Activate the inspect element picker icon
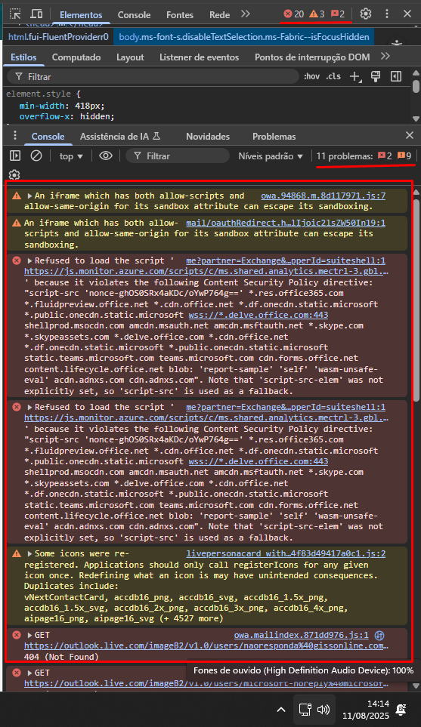421x727 pixels. click(15, 14)
